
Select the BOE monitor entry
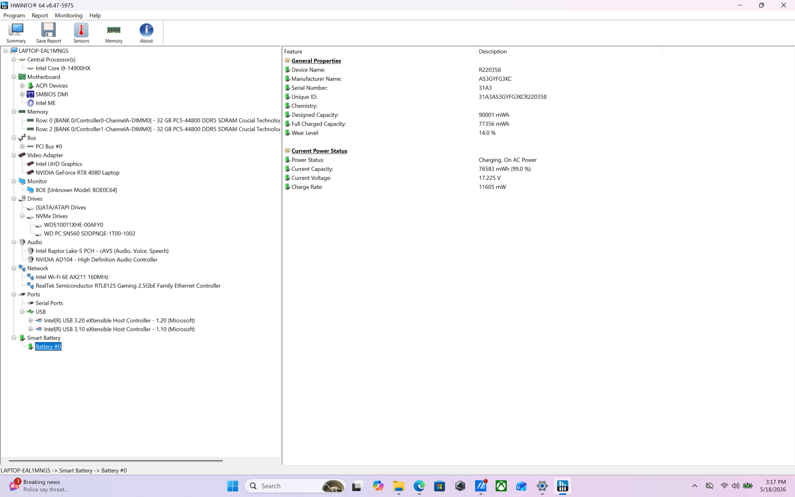pos(77,190)
